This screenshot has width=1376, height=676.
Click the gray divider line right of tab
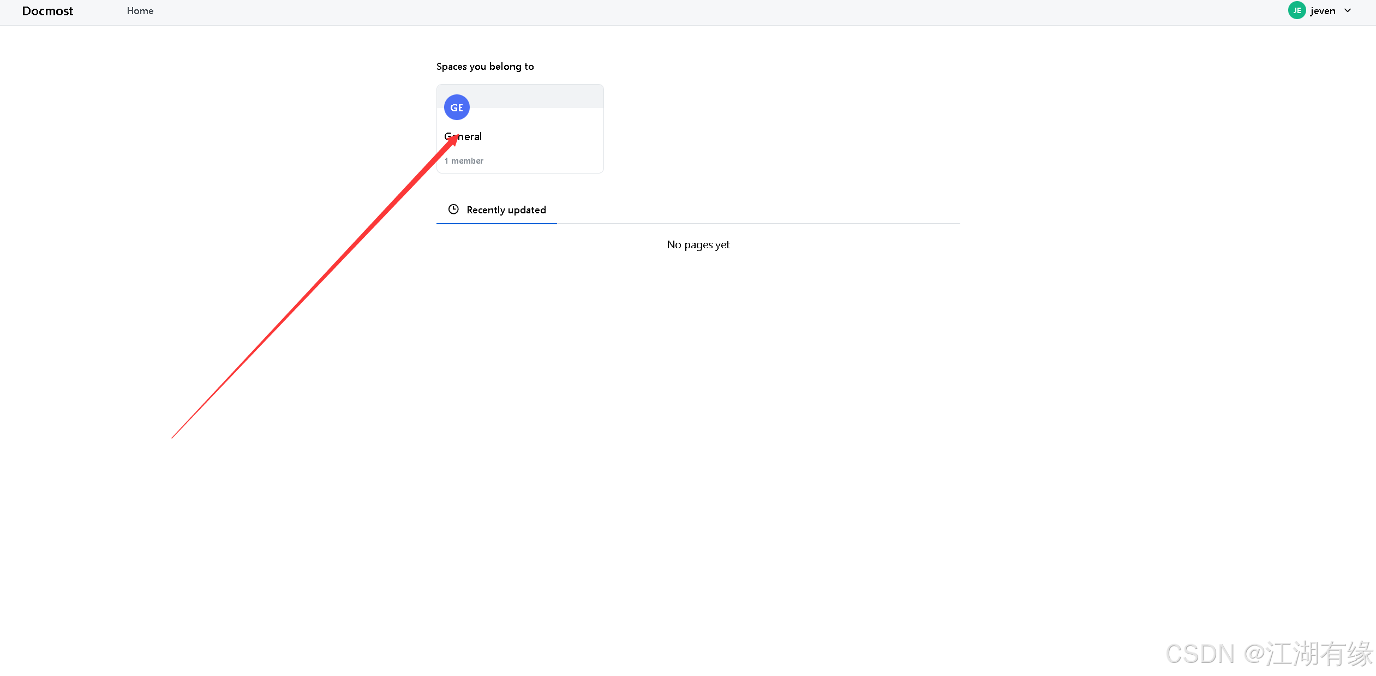[758, 224]
